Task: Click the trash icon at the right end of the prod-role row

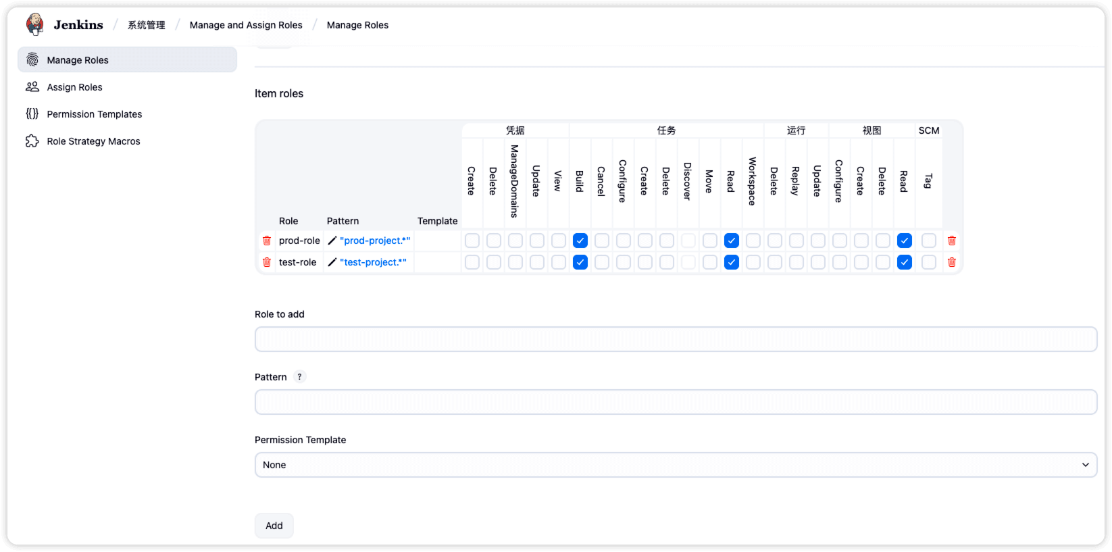Action: [952, 241]
